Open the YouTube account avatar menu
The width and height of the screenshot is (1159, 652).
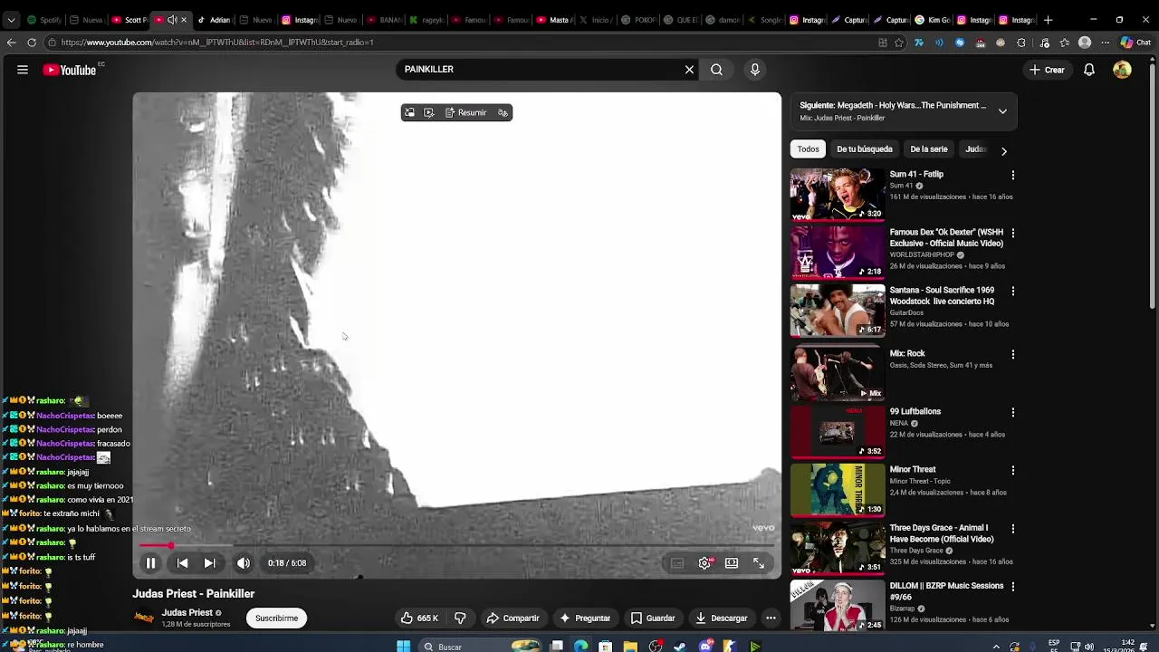pos(1122,70)
